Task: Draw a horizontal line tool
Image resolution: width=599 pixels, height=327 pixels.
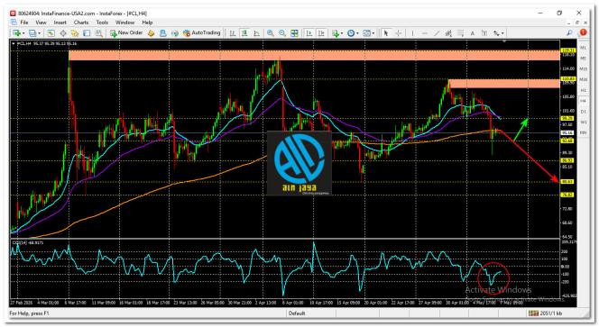Action: tap(424, 33)
